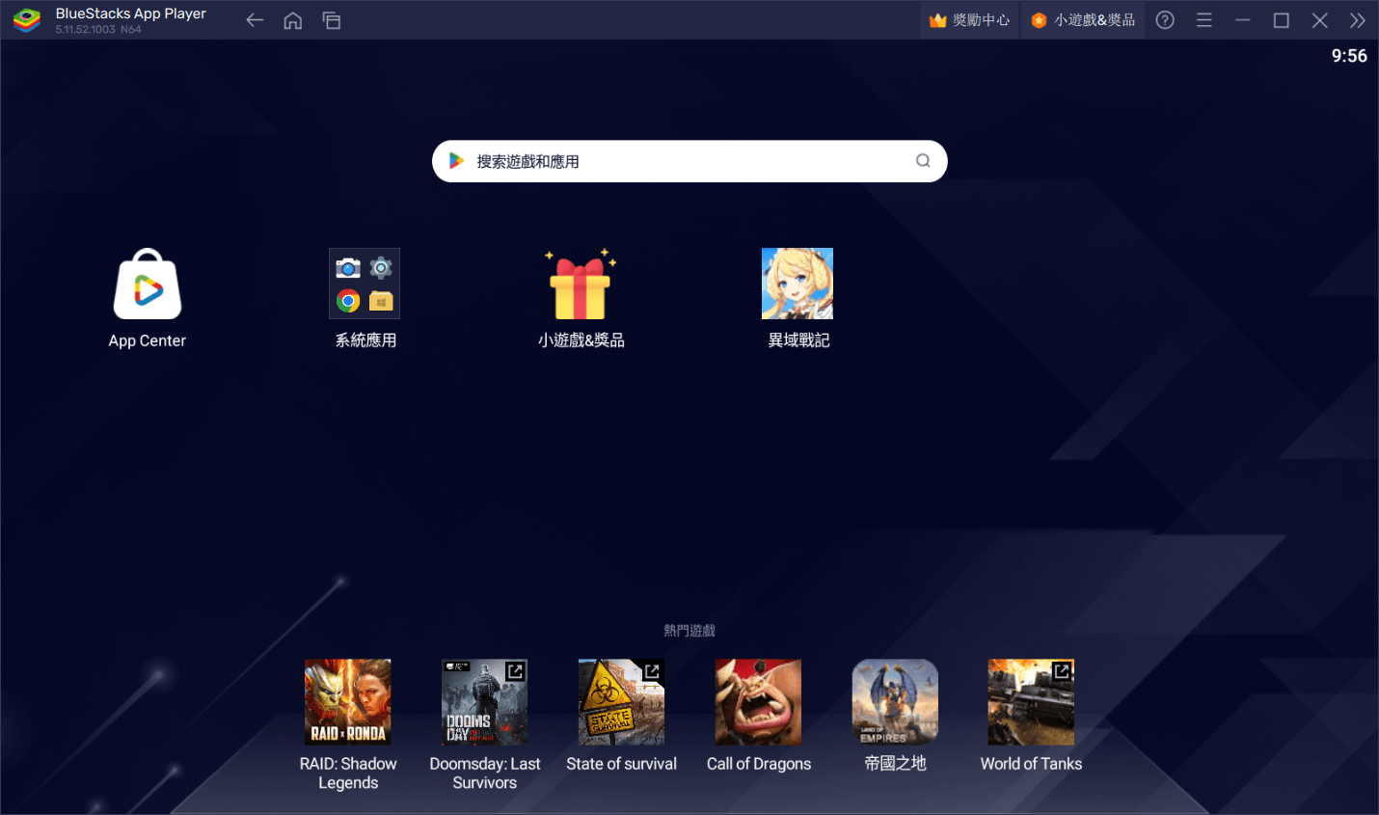Click the Doomsday: Last Survivors caption
Image resolution: width=1379 pixels, height=815 pixels.
pos(485,774)
